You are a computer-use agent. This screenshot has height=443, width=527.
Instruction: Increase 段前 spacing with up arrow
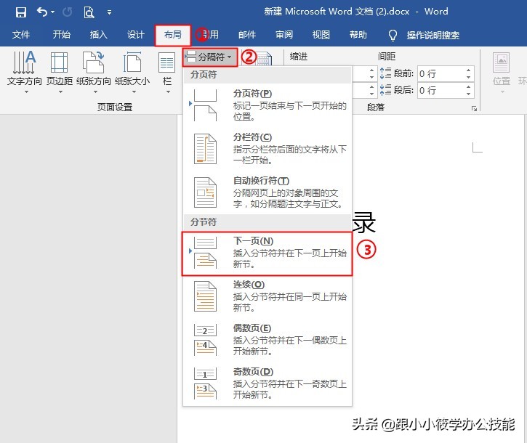469,70
